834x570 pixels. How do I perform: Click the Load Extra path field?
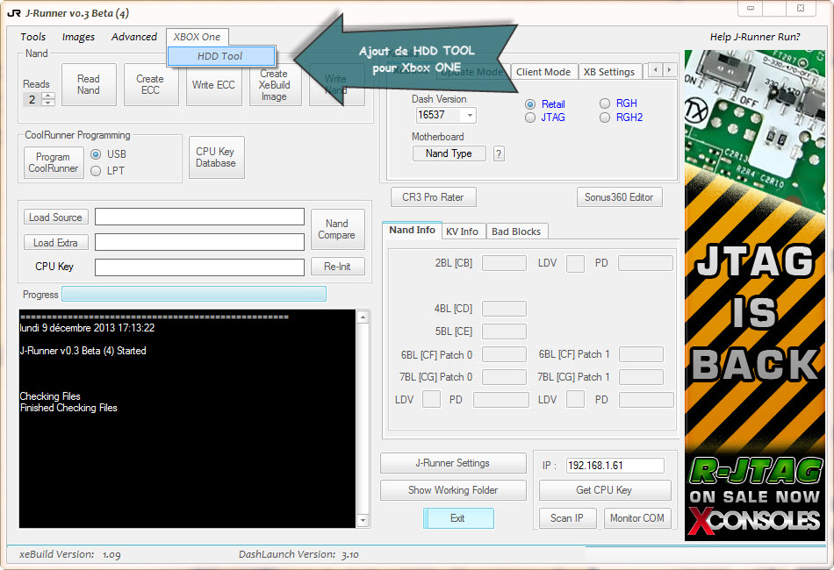(199, 242)
